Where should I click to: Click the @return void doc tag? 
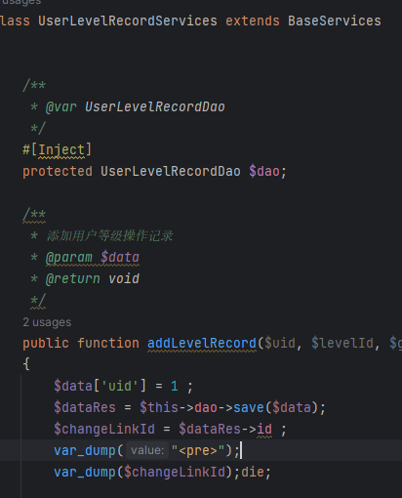point(93,279)
